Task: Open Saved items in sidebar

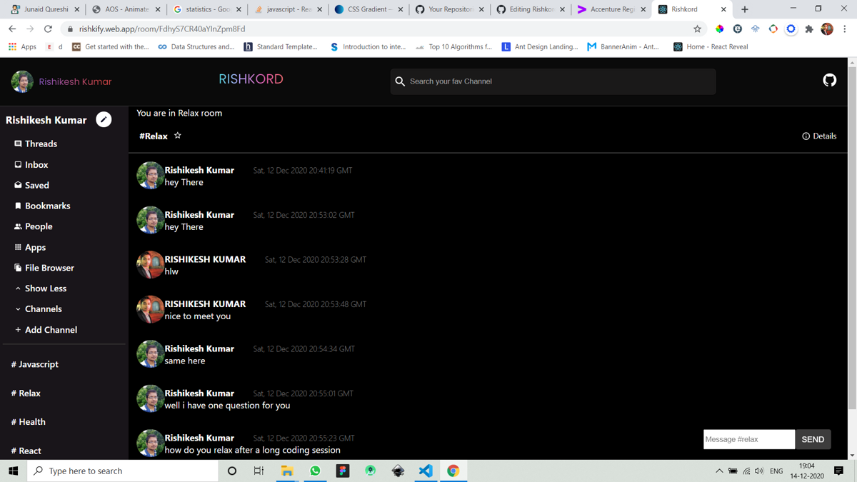Action: [x=32, y=185]
